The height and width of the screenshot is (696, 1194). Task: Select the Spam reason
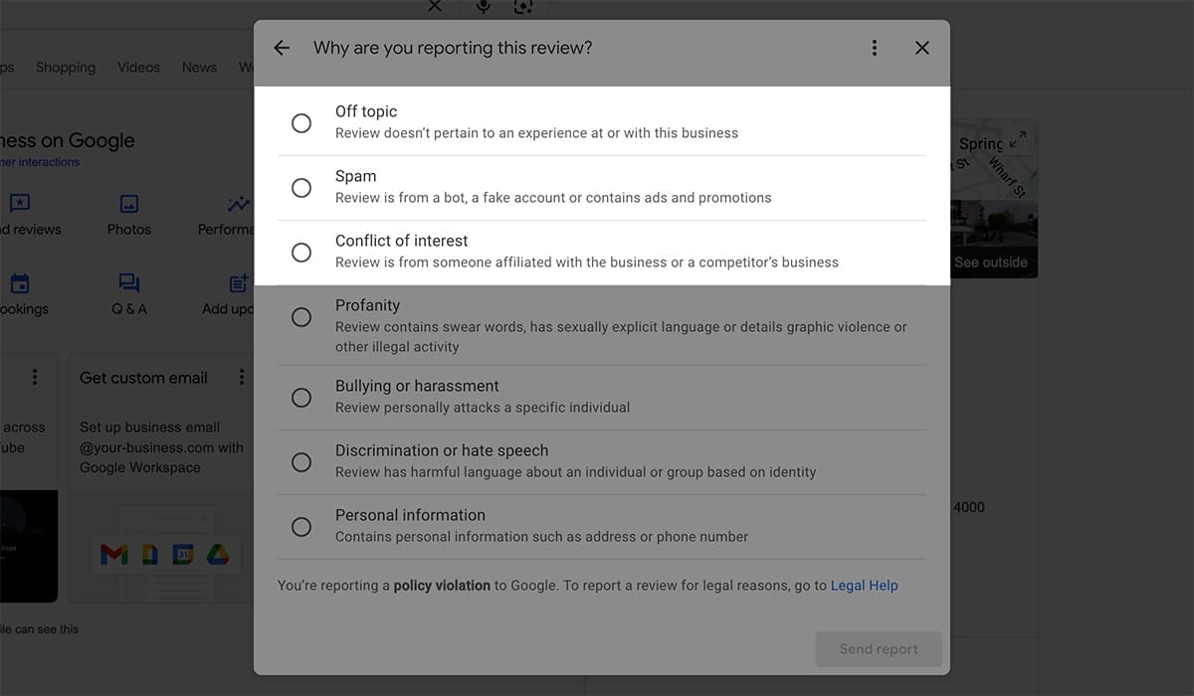[x=301, y=187]
